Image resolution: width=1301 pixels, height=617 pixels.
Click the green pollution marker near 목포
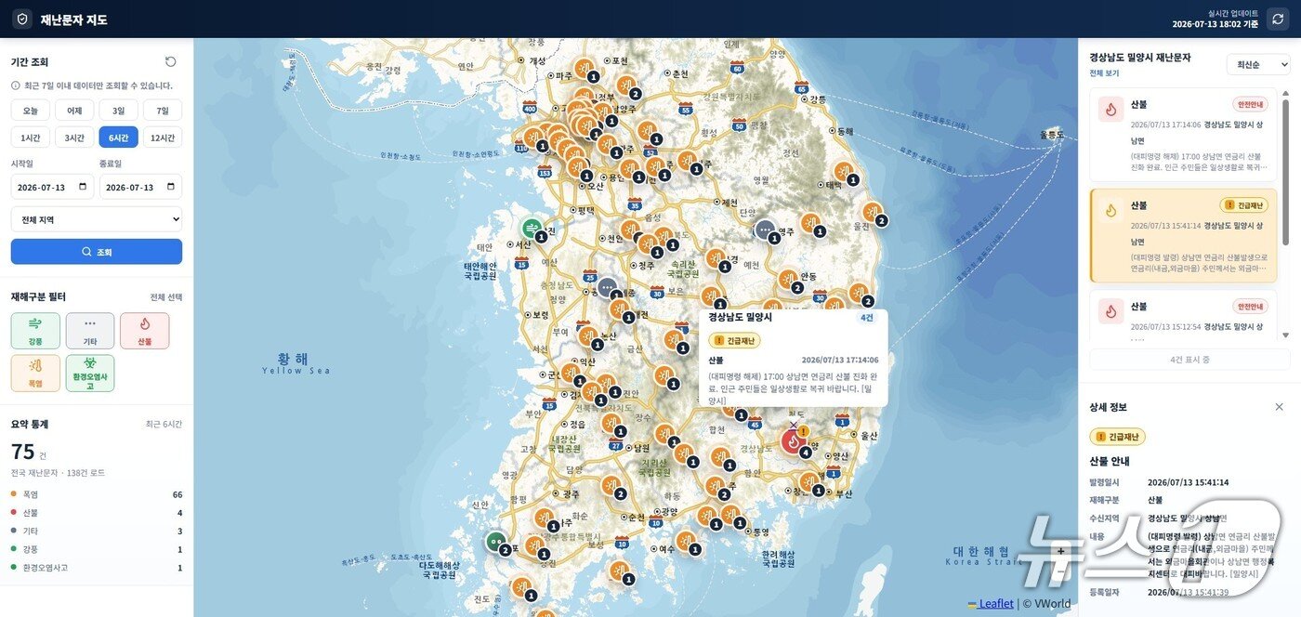pyautogui.click(x=495, y=541)
